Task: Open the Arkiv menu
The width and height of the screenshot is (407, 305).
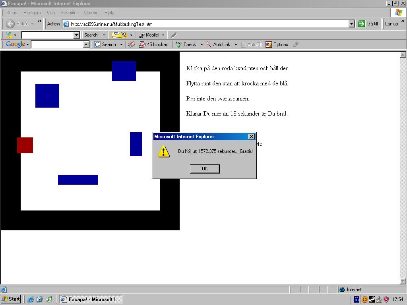Action: (x=12, y=12)
